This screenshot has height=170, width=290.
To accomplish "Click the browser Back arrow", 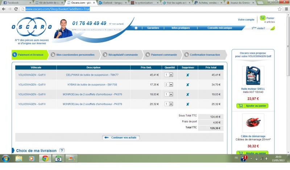I will 4,9.
